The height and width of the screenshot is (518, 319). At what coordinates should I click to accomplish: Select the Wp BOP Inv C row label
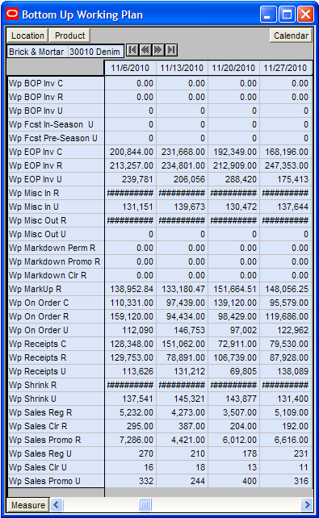56,83
